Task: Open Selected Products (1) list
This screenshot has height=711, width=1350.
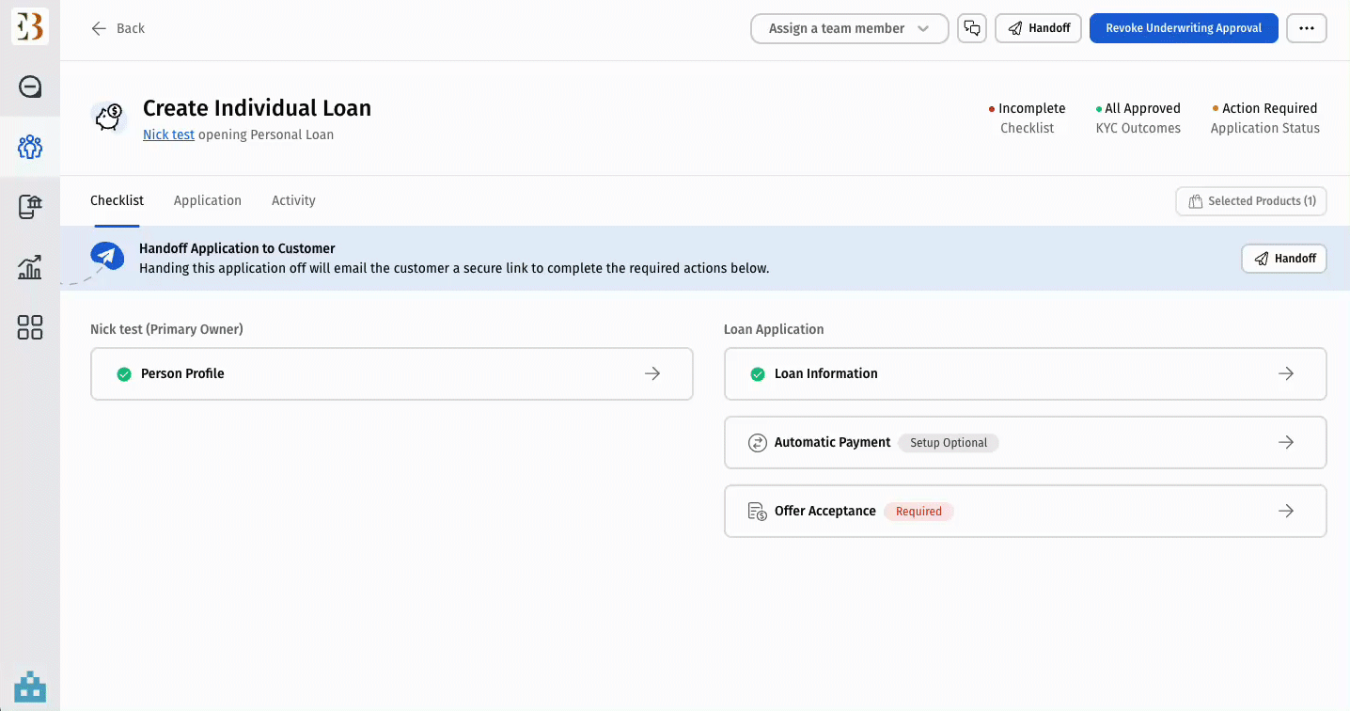Action: click(1250, 201)
